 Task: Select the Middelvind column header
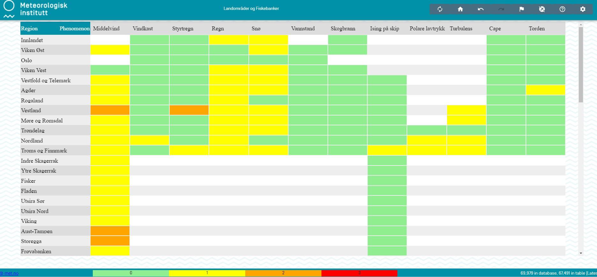(106, 29)
